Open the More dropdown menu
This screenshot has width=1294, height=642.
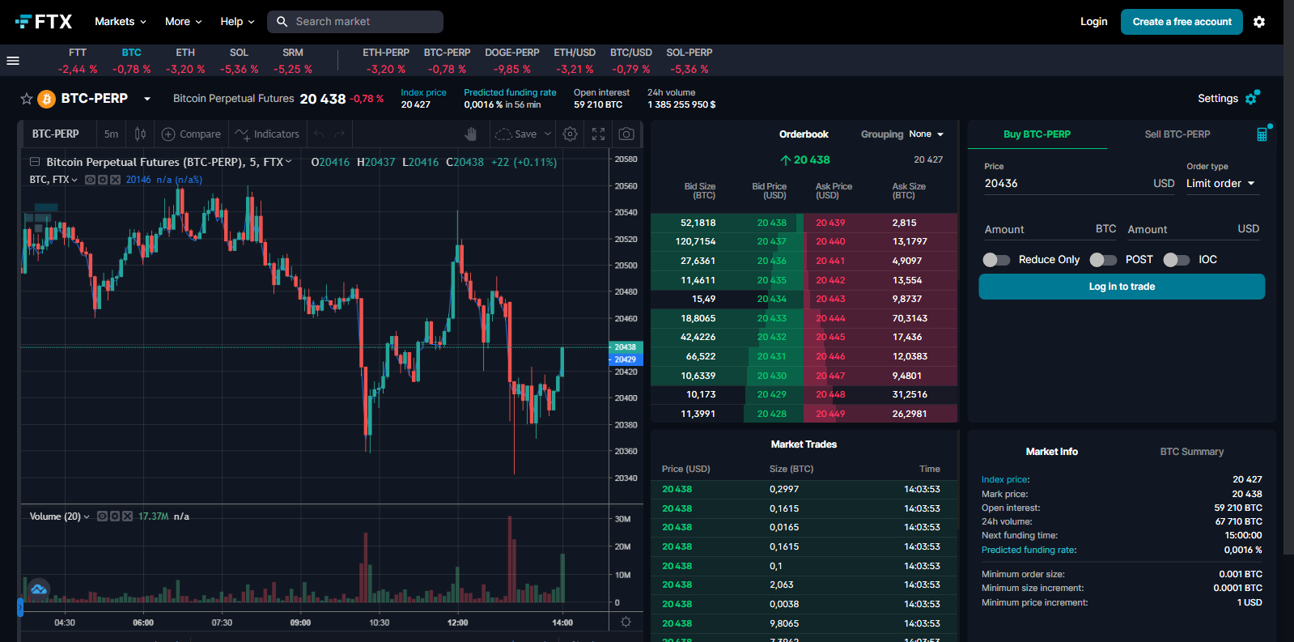[183, 22]
